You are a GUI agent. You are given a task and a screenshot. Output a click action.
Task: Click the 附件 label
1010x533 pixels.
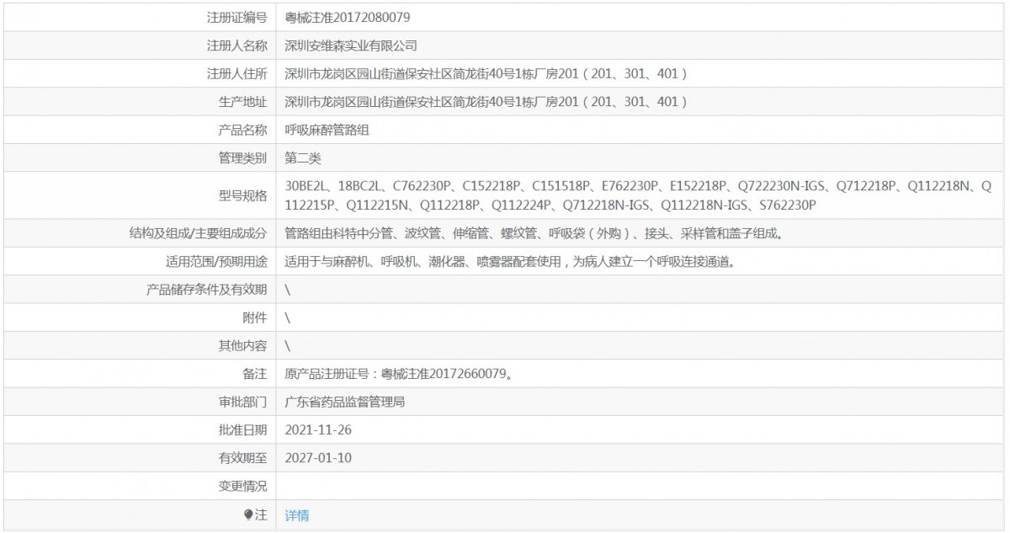point(255,317)
